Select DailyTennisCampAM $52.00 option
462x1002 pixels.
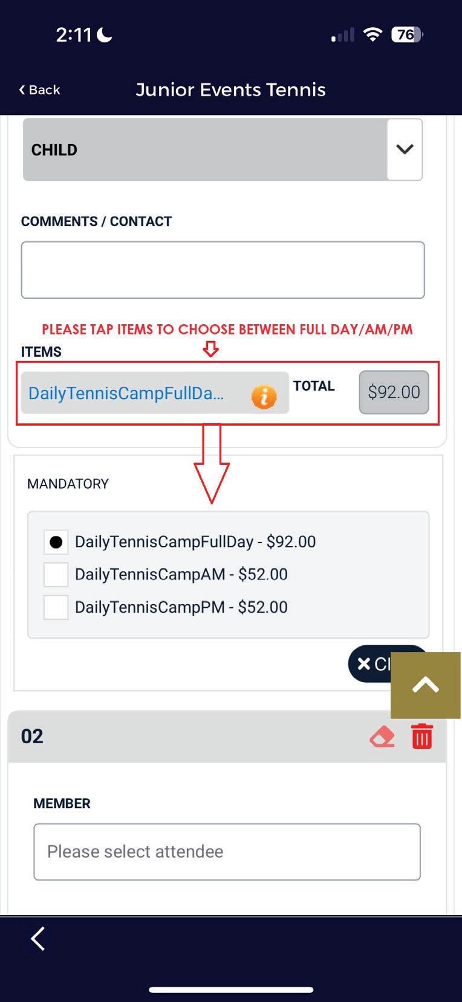tap(56, 574)
